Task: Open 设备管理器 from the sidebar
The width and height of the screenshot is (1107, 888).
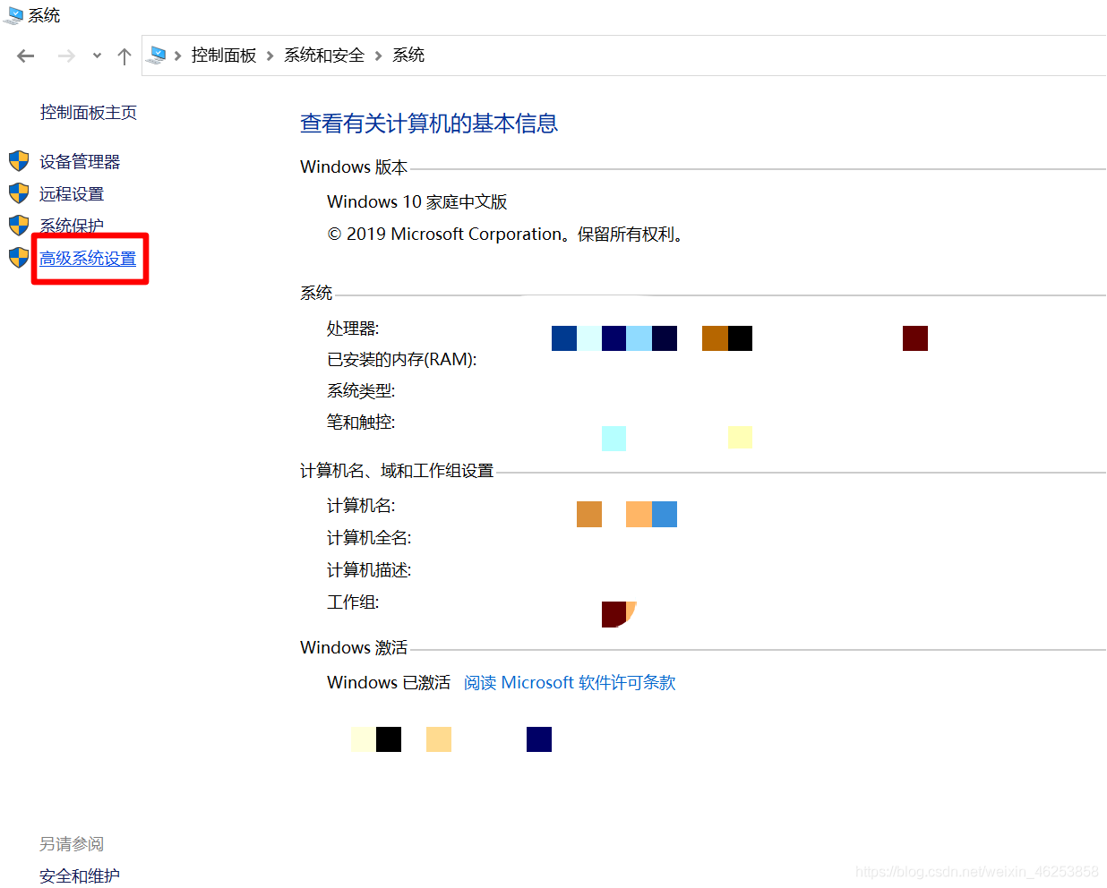Action: click(x=80, y=161)
